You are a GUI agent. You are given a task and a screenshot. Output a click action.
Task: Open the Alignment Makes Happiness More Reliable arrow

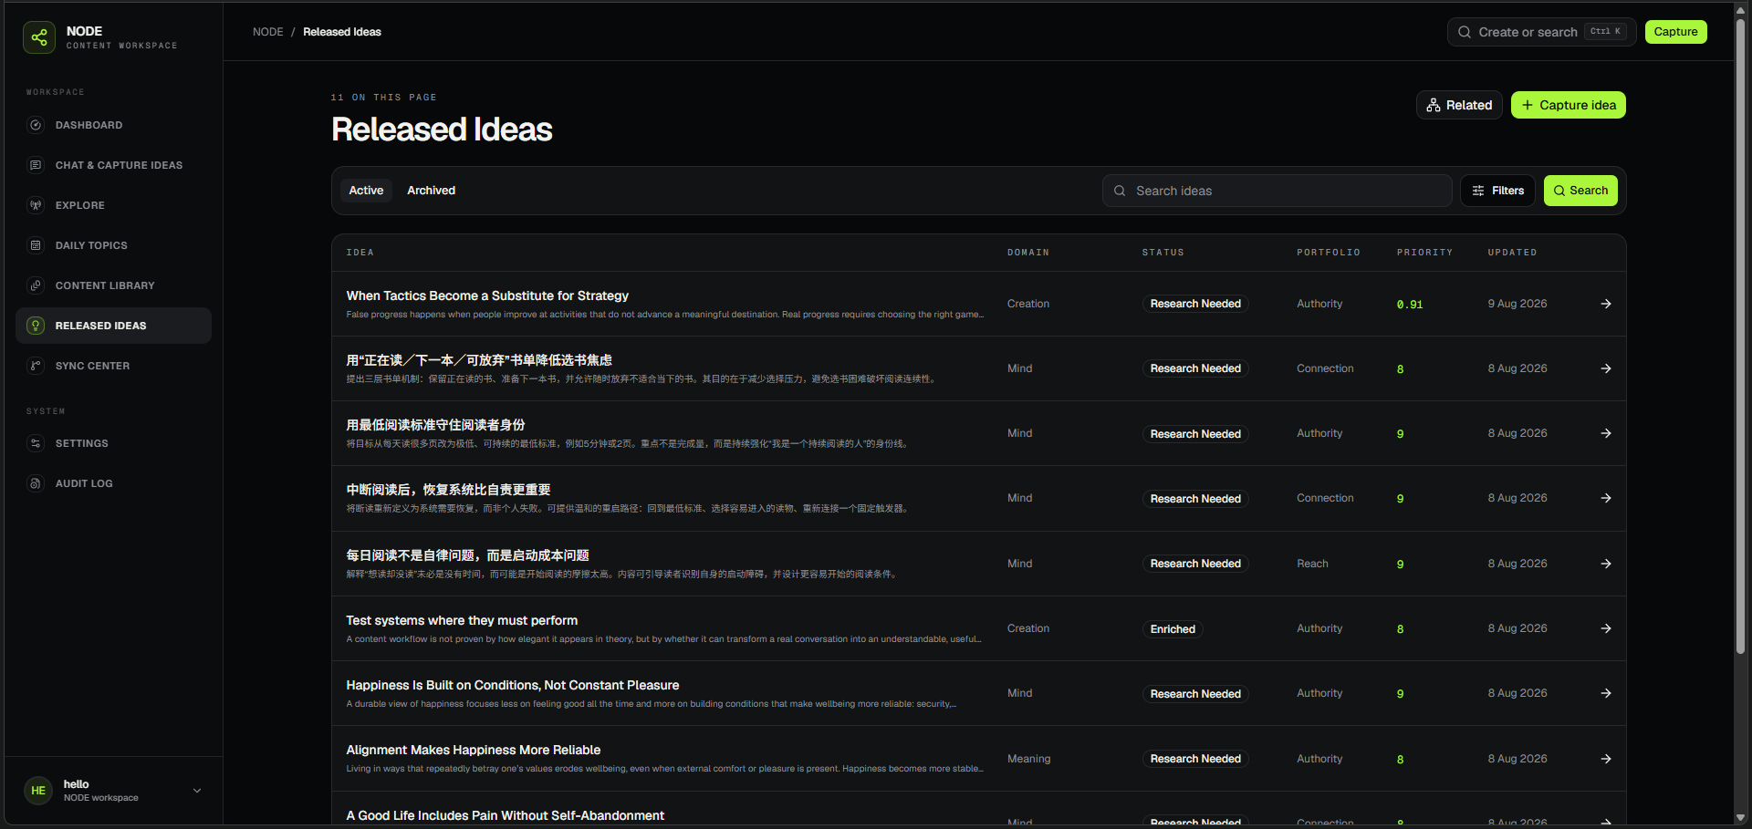pos(1606,759)
